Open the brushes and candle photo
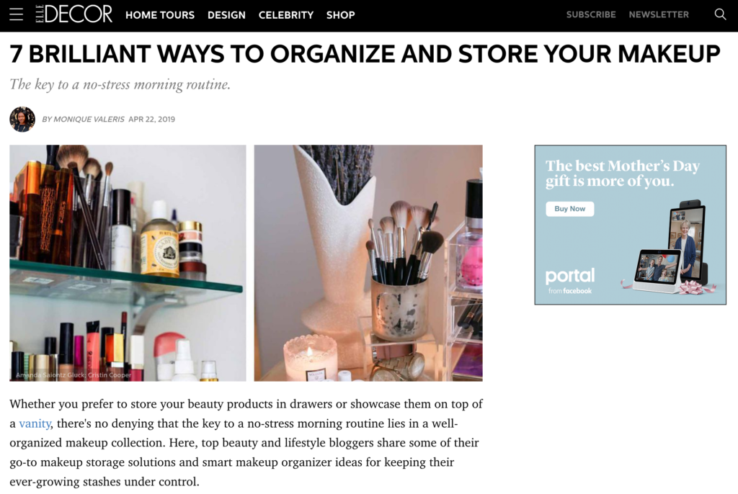This screenshot has width=738, height=494. coord(368,263)
